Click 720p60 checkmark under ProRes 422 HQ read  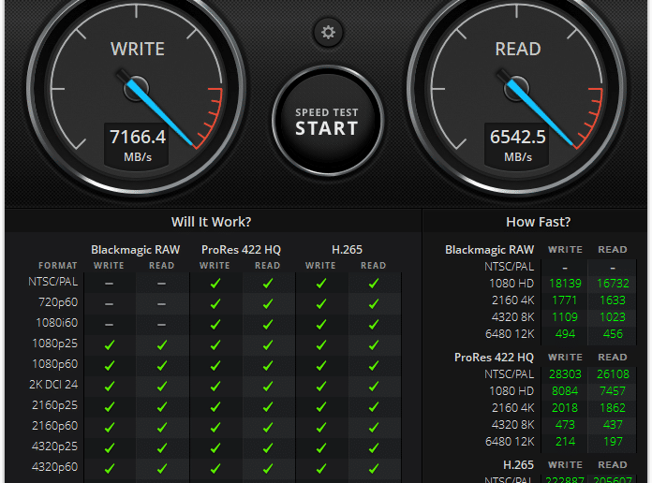(268, 304)
